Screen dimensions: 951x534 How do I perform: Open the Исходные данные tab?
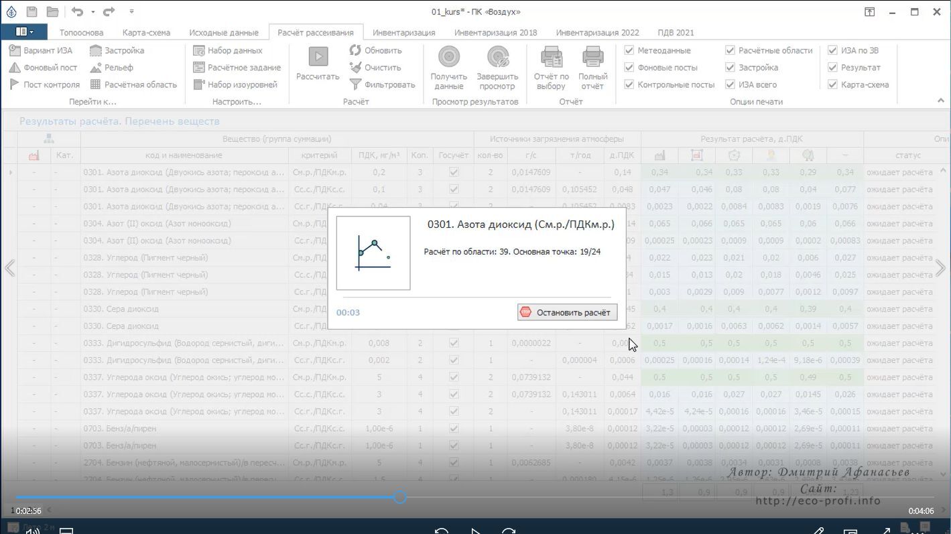(x=224, y=32)
